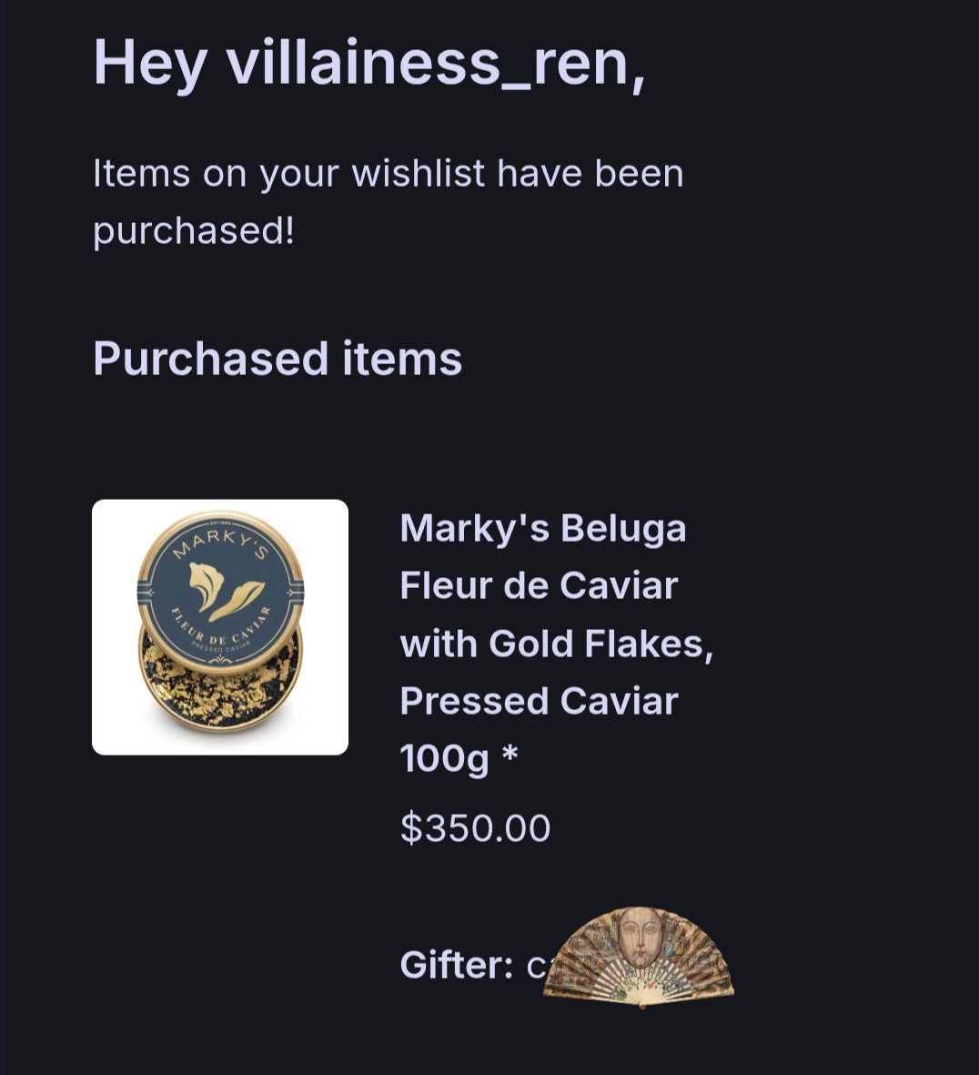Select the "Fleur de Caviar" title line
Screen dimensions: 979x1075
click(x=539, y=586)
